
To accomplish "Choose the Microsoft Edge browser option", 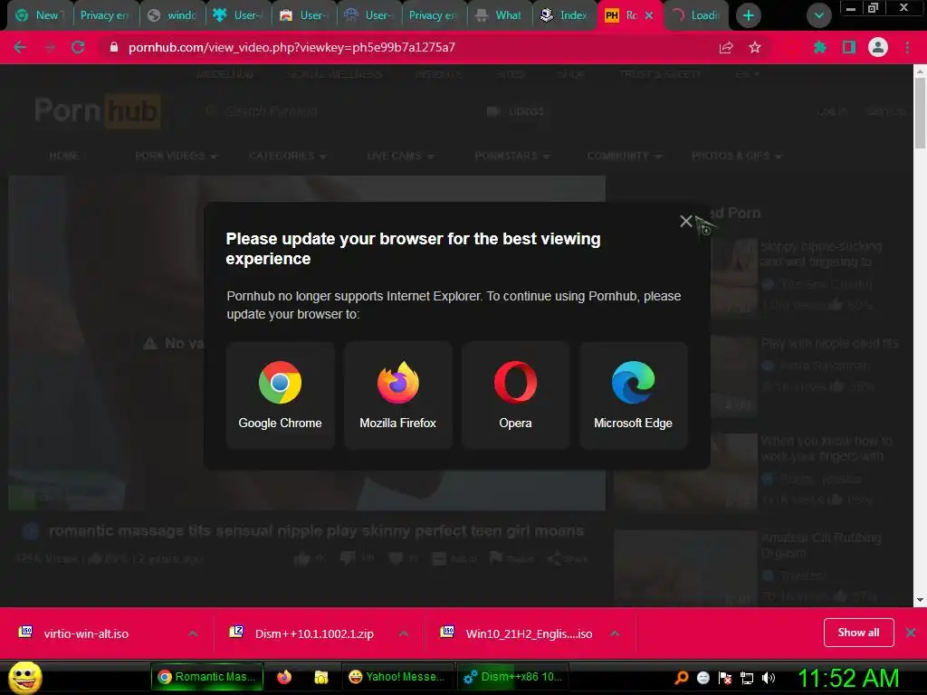I will (x=633, y=395).
